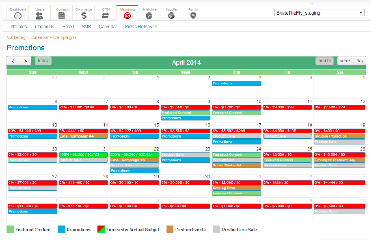Open the SMS submenu
The height and width of the screenshot is (240, 371).
click(86, 27)
